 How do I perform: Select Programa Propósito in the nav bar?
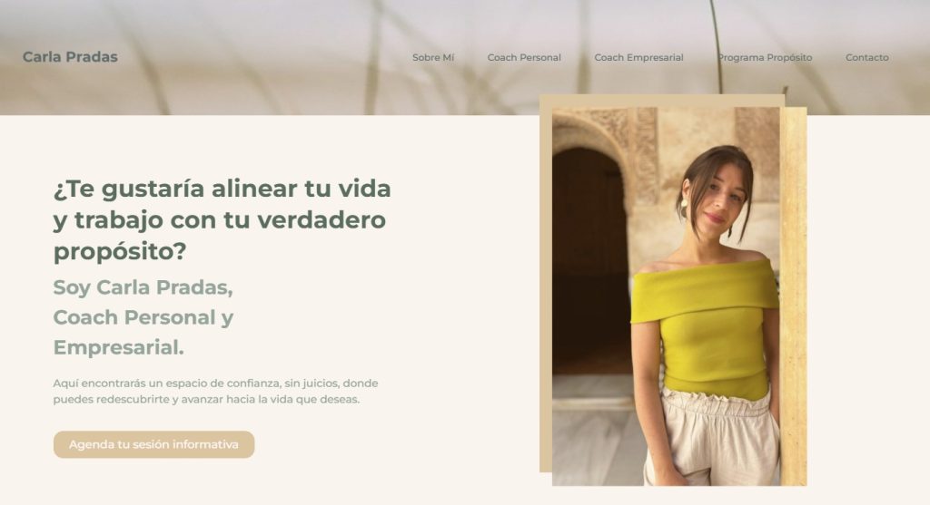tap(765, 57)
